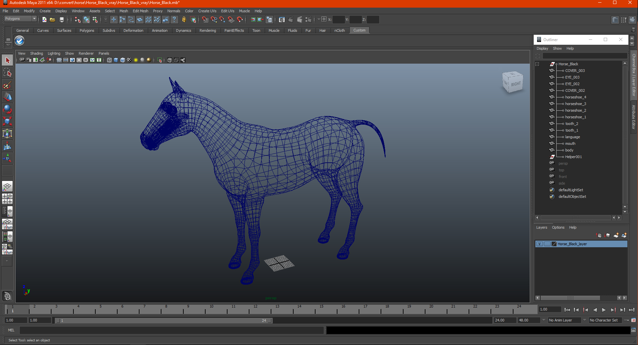Pick the Soft Modification tool
This screenshot has width=638, height=345.
coord(7,146)
